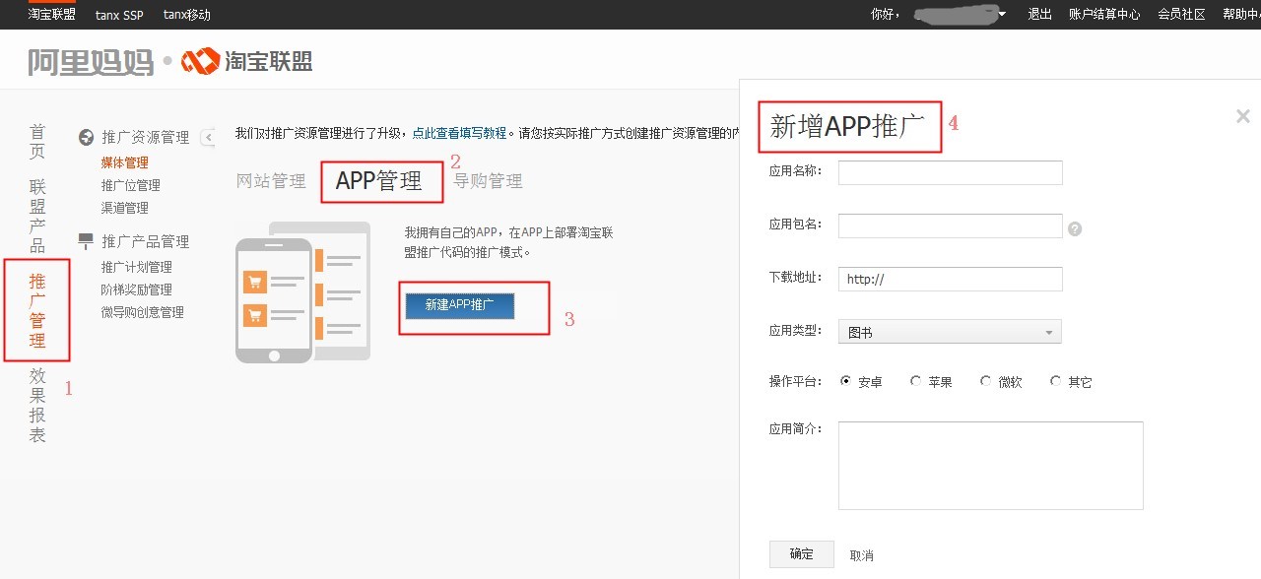Open 帮助中心 in the top bar
1261x579 pixels.
1241,15
